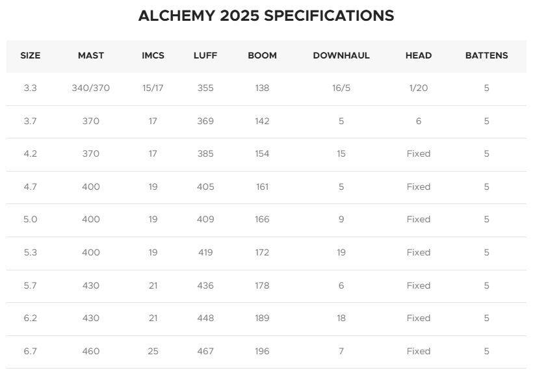Select the HEAD column header
The image size is (535, 377).
click(x=419, y=56)
